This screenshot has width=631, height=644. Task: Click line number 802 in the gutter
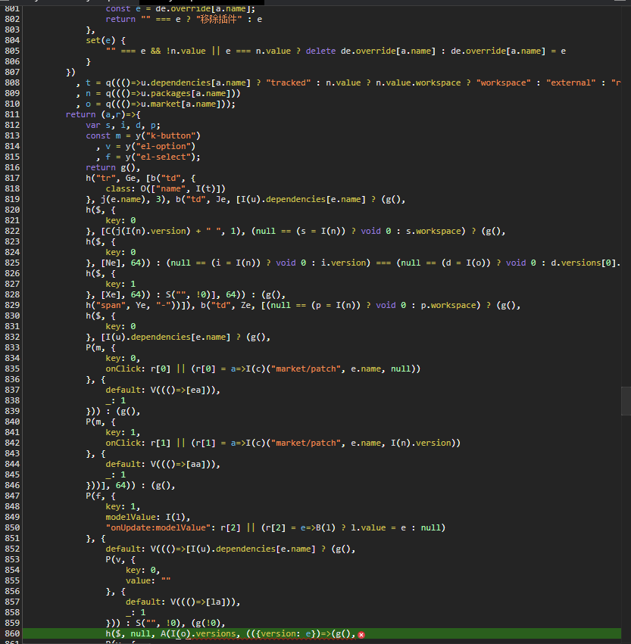[12, 20]
